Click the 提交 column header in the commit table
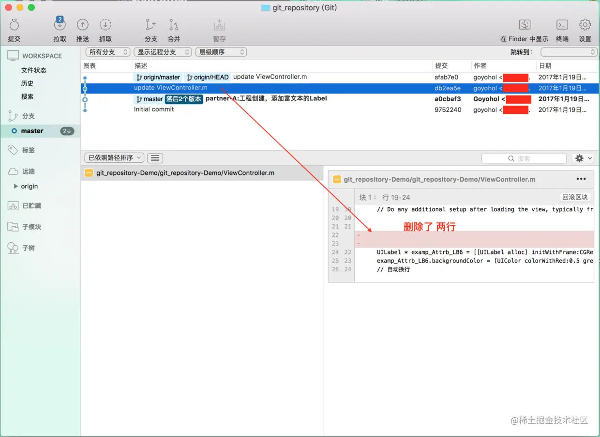The height and width of the screenshot is (437, 600). [441, 66]
